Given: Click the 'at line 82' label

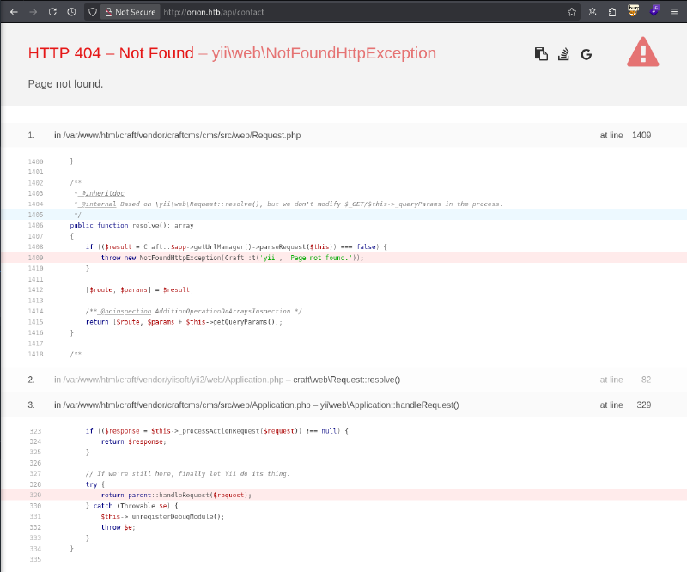Looking at the screenshot, I should point(625,380).
